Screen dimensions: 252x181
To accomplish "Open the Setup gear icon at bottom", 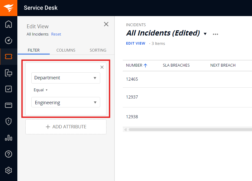I will (9, 170).
